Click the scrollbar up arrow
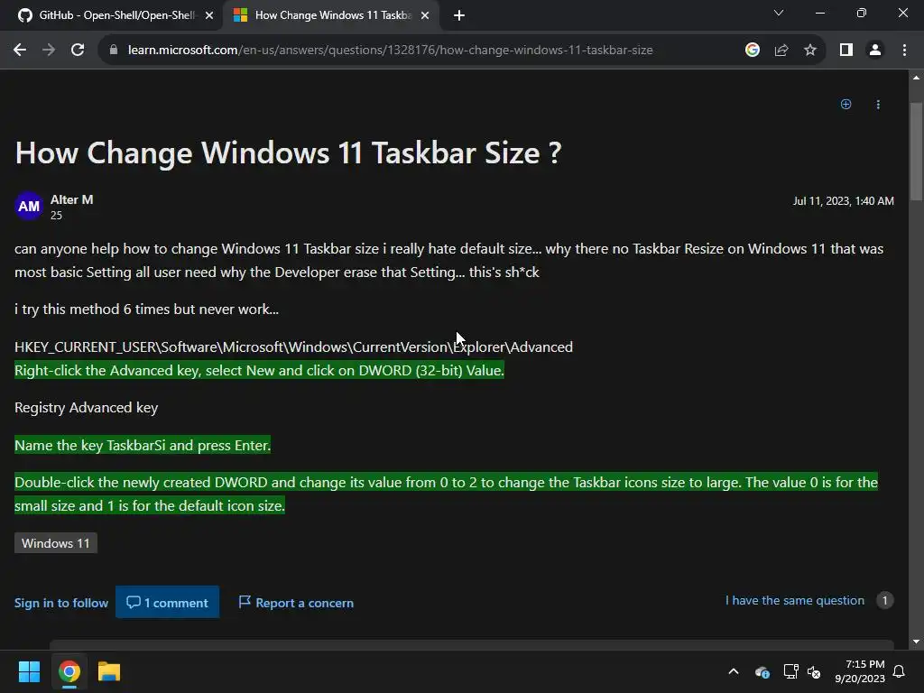The height and width of the screenshot is (693, 924). (916, 78)
